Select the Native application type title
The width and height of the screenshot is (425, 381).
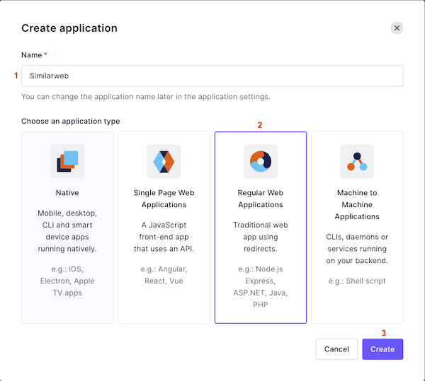[67, 192]
